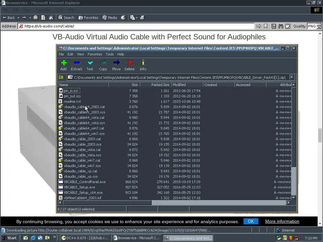Open the Edit menu in 7-Zip

pyautogui.click(x=70, y=54)
